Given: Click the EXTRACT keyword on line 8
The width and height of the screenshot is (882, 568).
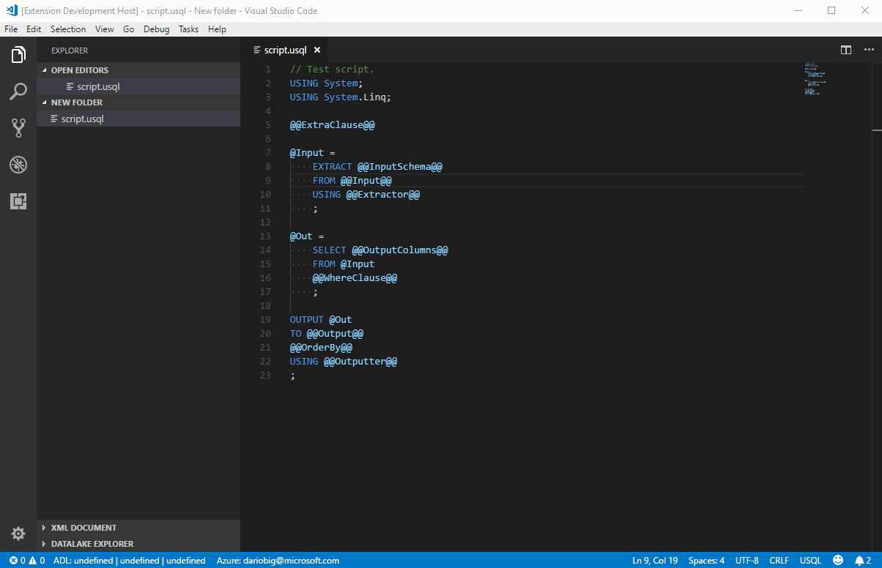Looking at the screenshot, I should 333,167.
